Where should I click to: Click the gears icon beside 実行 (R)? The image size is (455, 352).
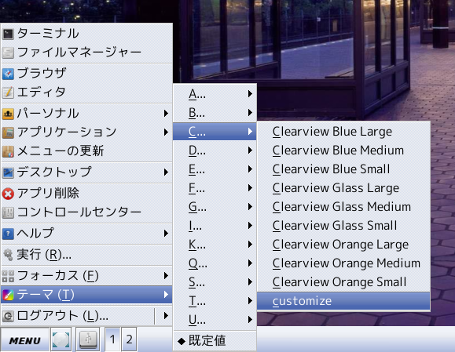(x=8, y=255)
